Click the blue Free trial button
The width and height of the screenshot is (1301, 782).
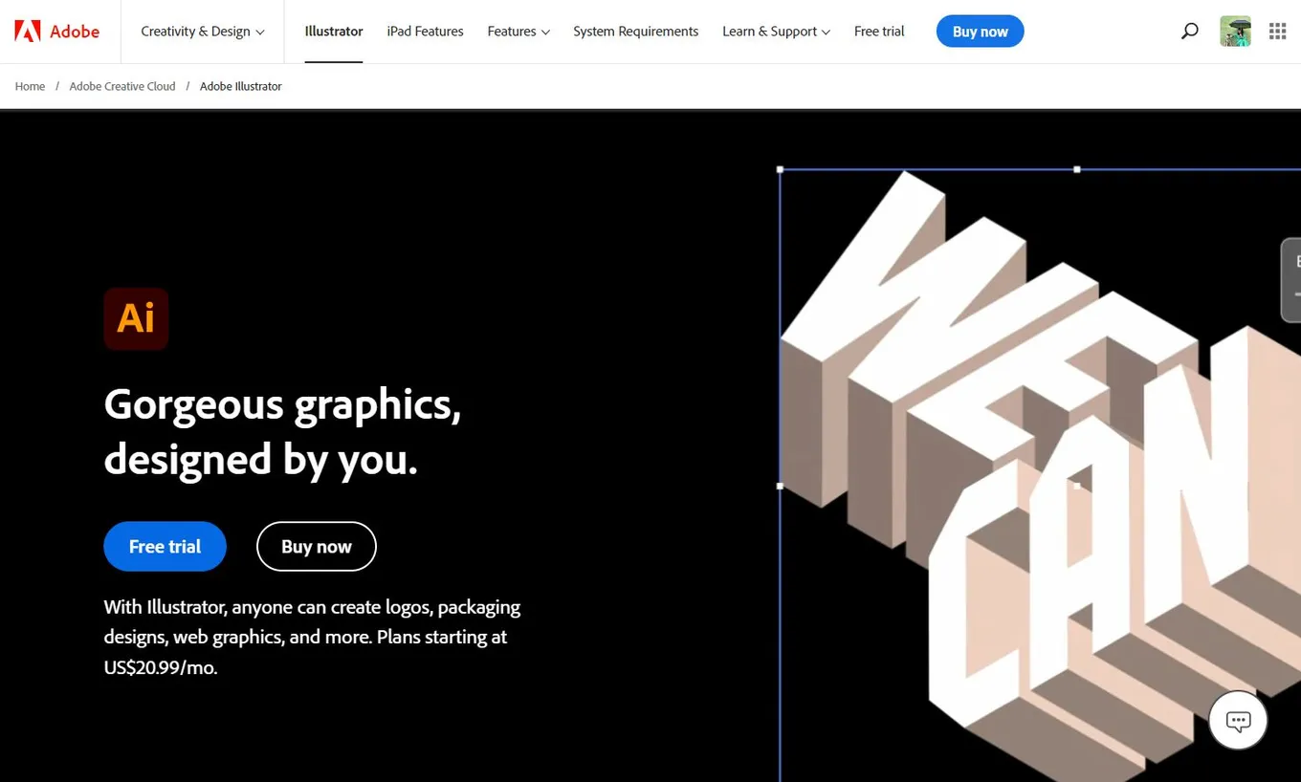(x=165, y=546)
